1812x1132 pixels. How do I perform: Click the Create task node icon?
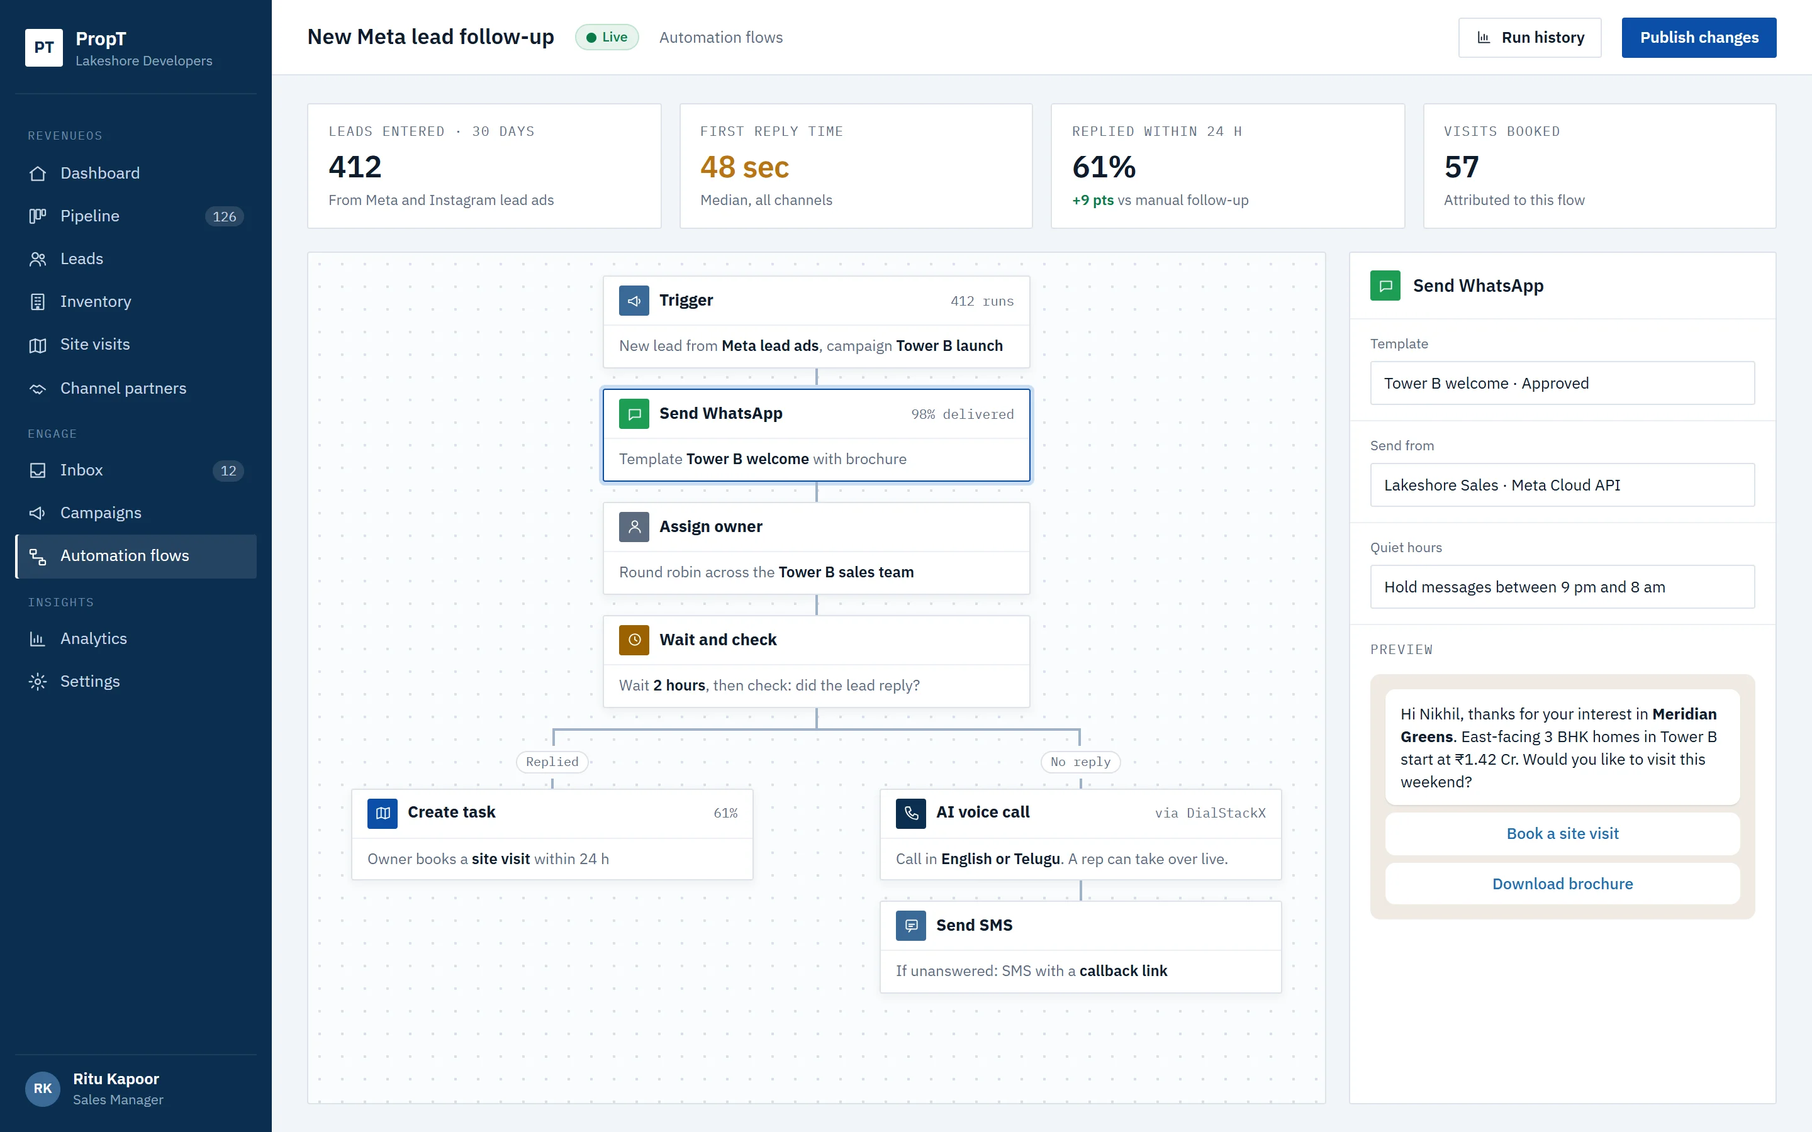pyautogui.click(x=382, y=813)
